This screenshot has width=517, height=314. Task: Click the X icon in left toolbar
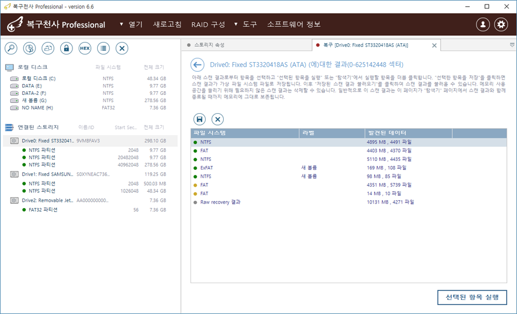click(122, 48)
